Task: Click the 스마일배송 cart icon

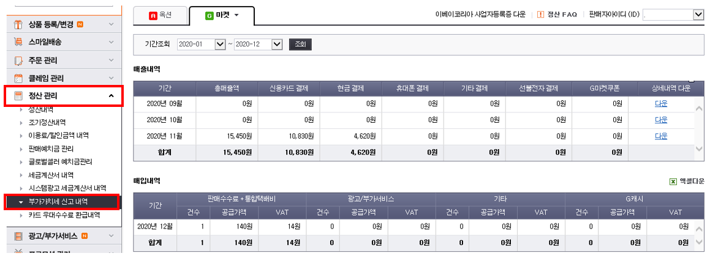Action: pos(18,42)
